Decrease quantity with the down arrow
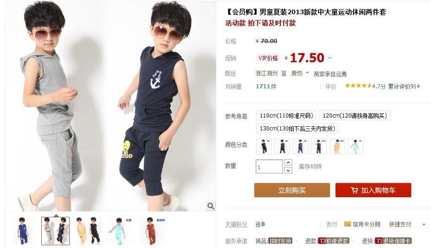 coord(288,170)
